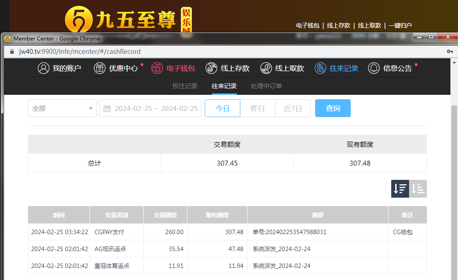Click the Online Deposit icon
Image resolution: width=458 pixels, height=280 pixels.
pos(211,68)
